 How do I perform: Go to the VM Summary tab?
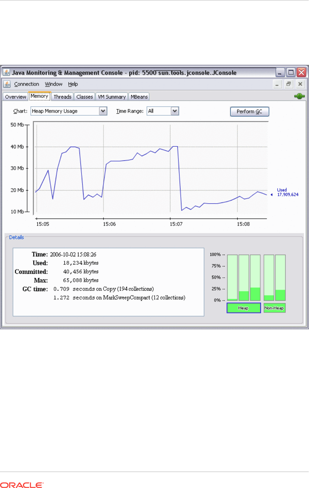tap(112, 97)
